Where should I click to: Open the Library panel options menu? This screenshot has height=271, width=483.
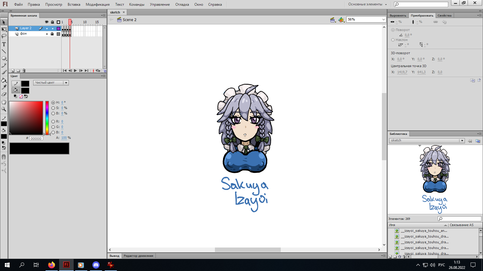[x=479, y=134]
